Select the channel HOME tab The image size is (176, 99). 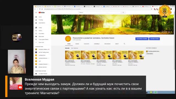(x=69, y=44)
